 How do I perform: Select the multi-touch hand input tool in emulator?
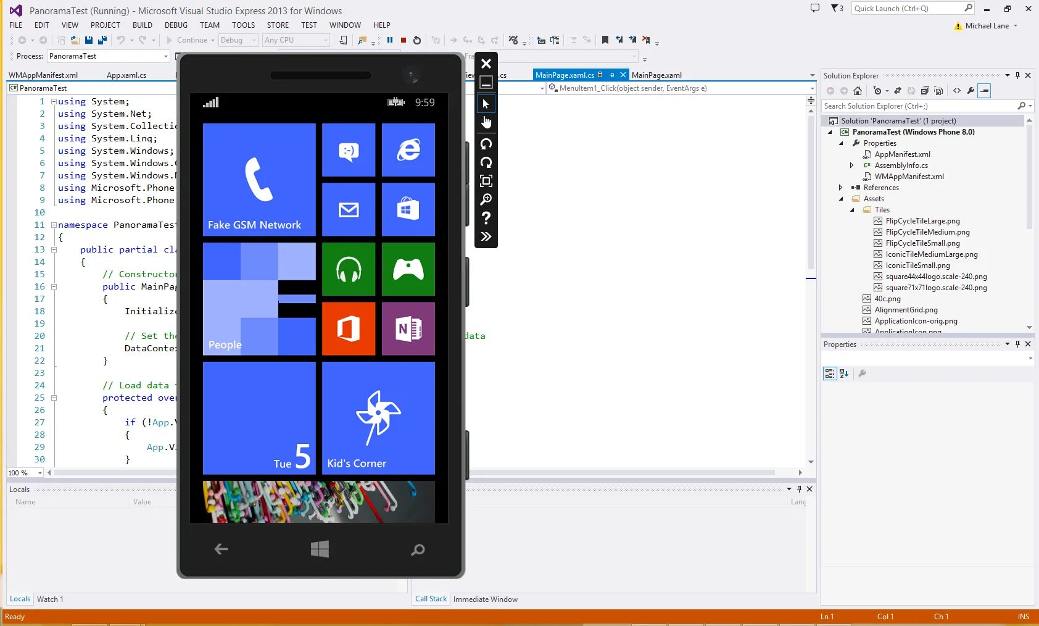click(486, 122)
